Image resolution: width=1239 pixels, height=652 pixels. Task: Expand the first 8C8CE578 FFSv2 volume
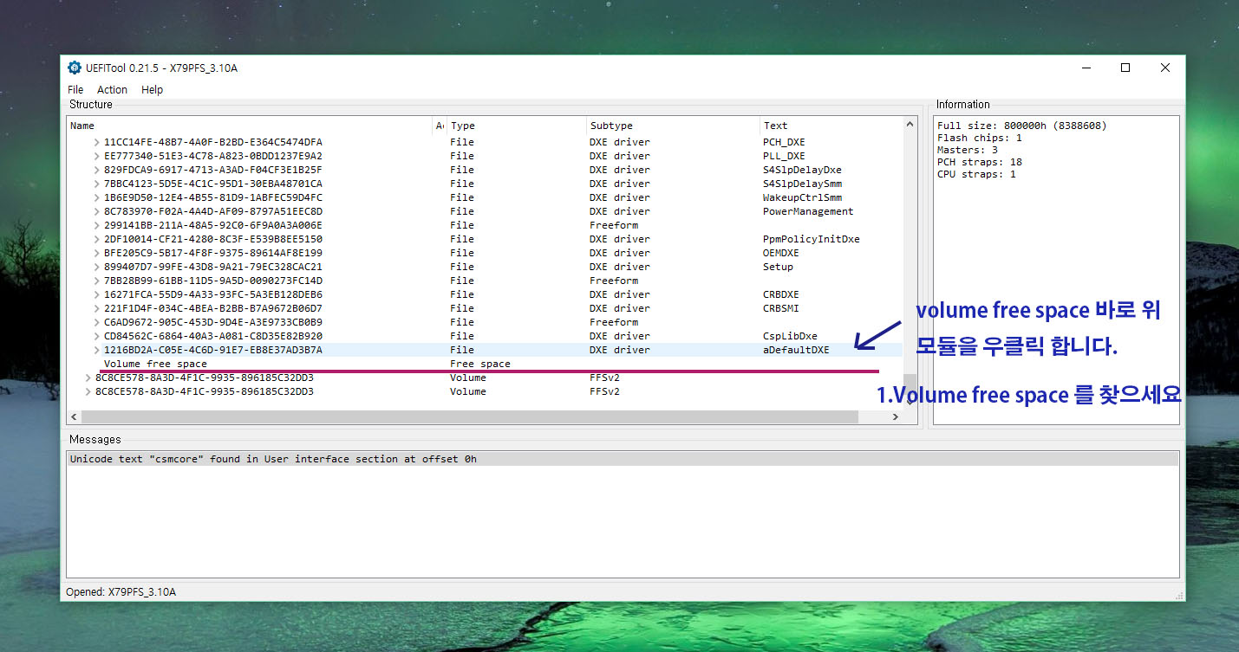pyautogui.click(x=88, y=378)
